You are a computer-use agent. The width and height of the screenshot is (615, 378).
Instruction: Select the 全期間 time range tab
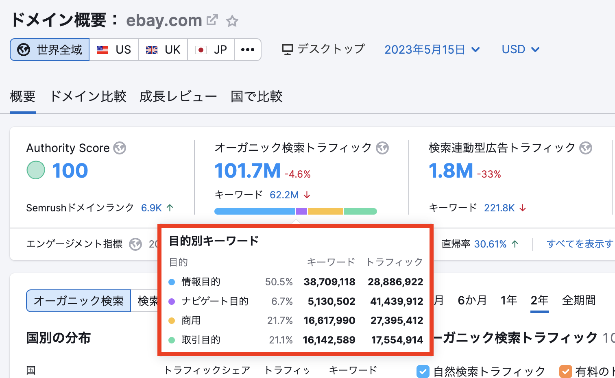pyautogui.click(x=579, y=300)
